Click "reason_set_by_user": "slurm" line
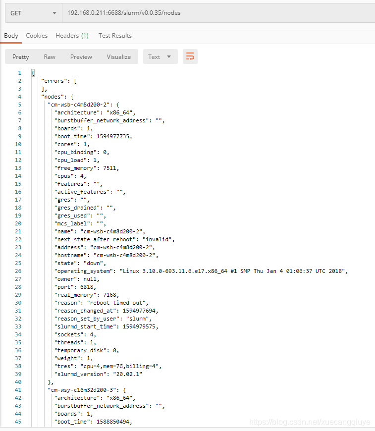 coord(103,319)
